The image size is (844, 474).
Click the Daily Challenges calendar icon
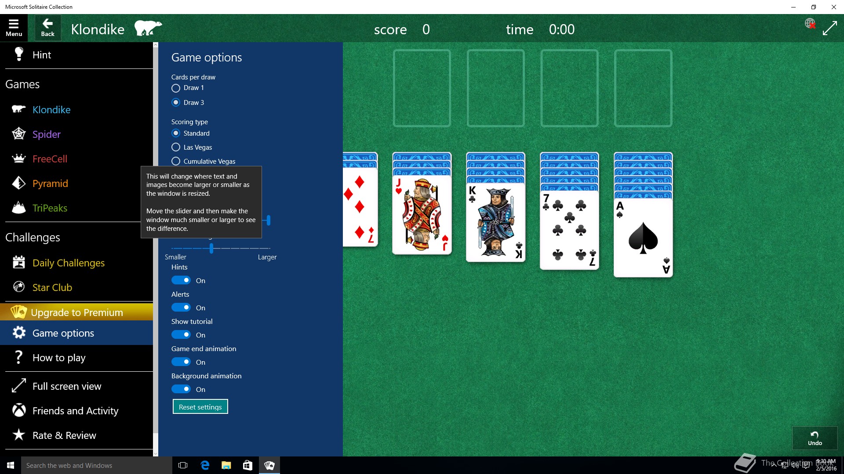(18, 262)
